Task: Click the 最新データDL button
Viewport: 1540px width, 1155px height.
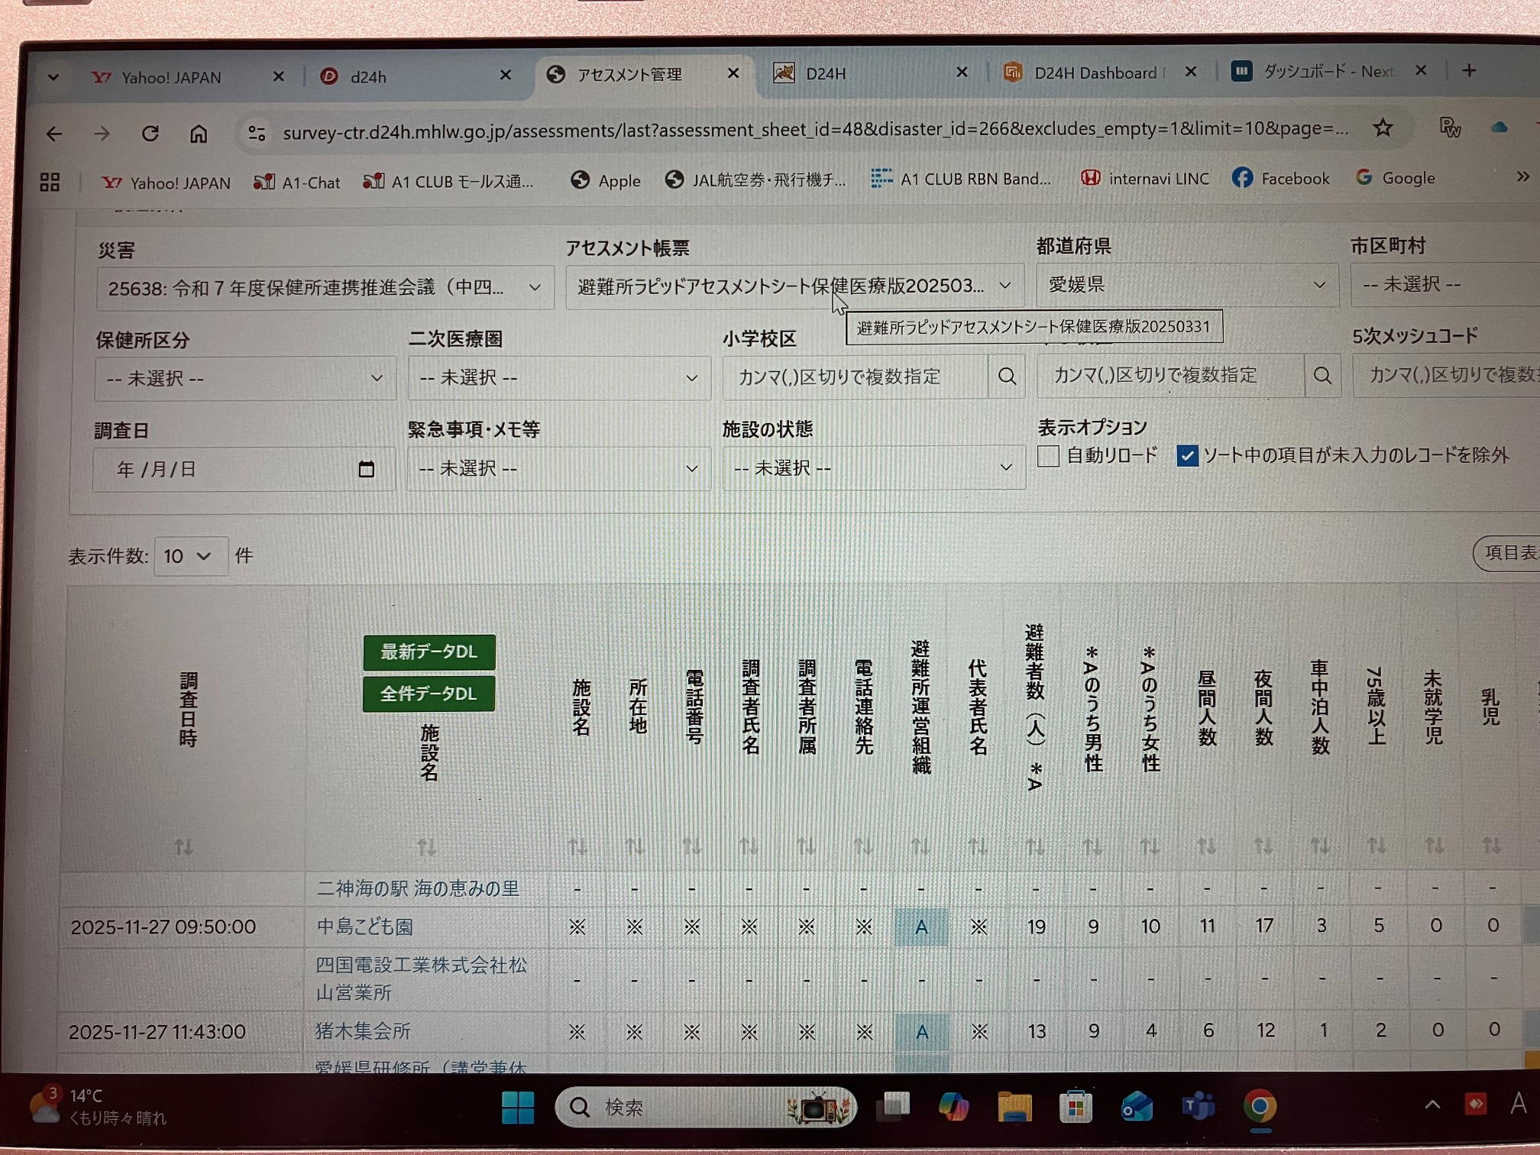Action: tap(429, 652)
